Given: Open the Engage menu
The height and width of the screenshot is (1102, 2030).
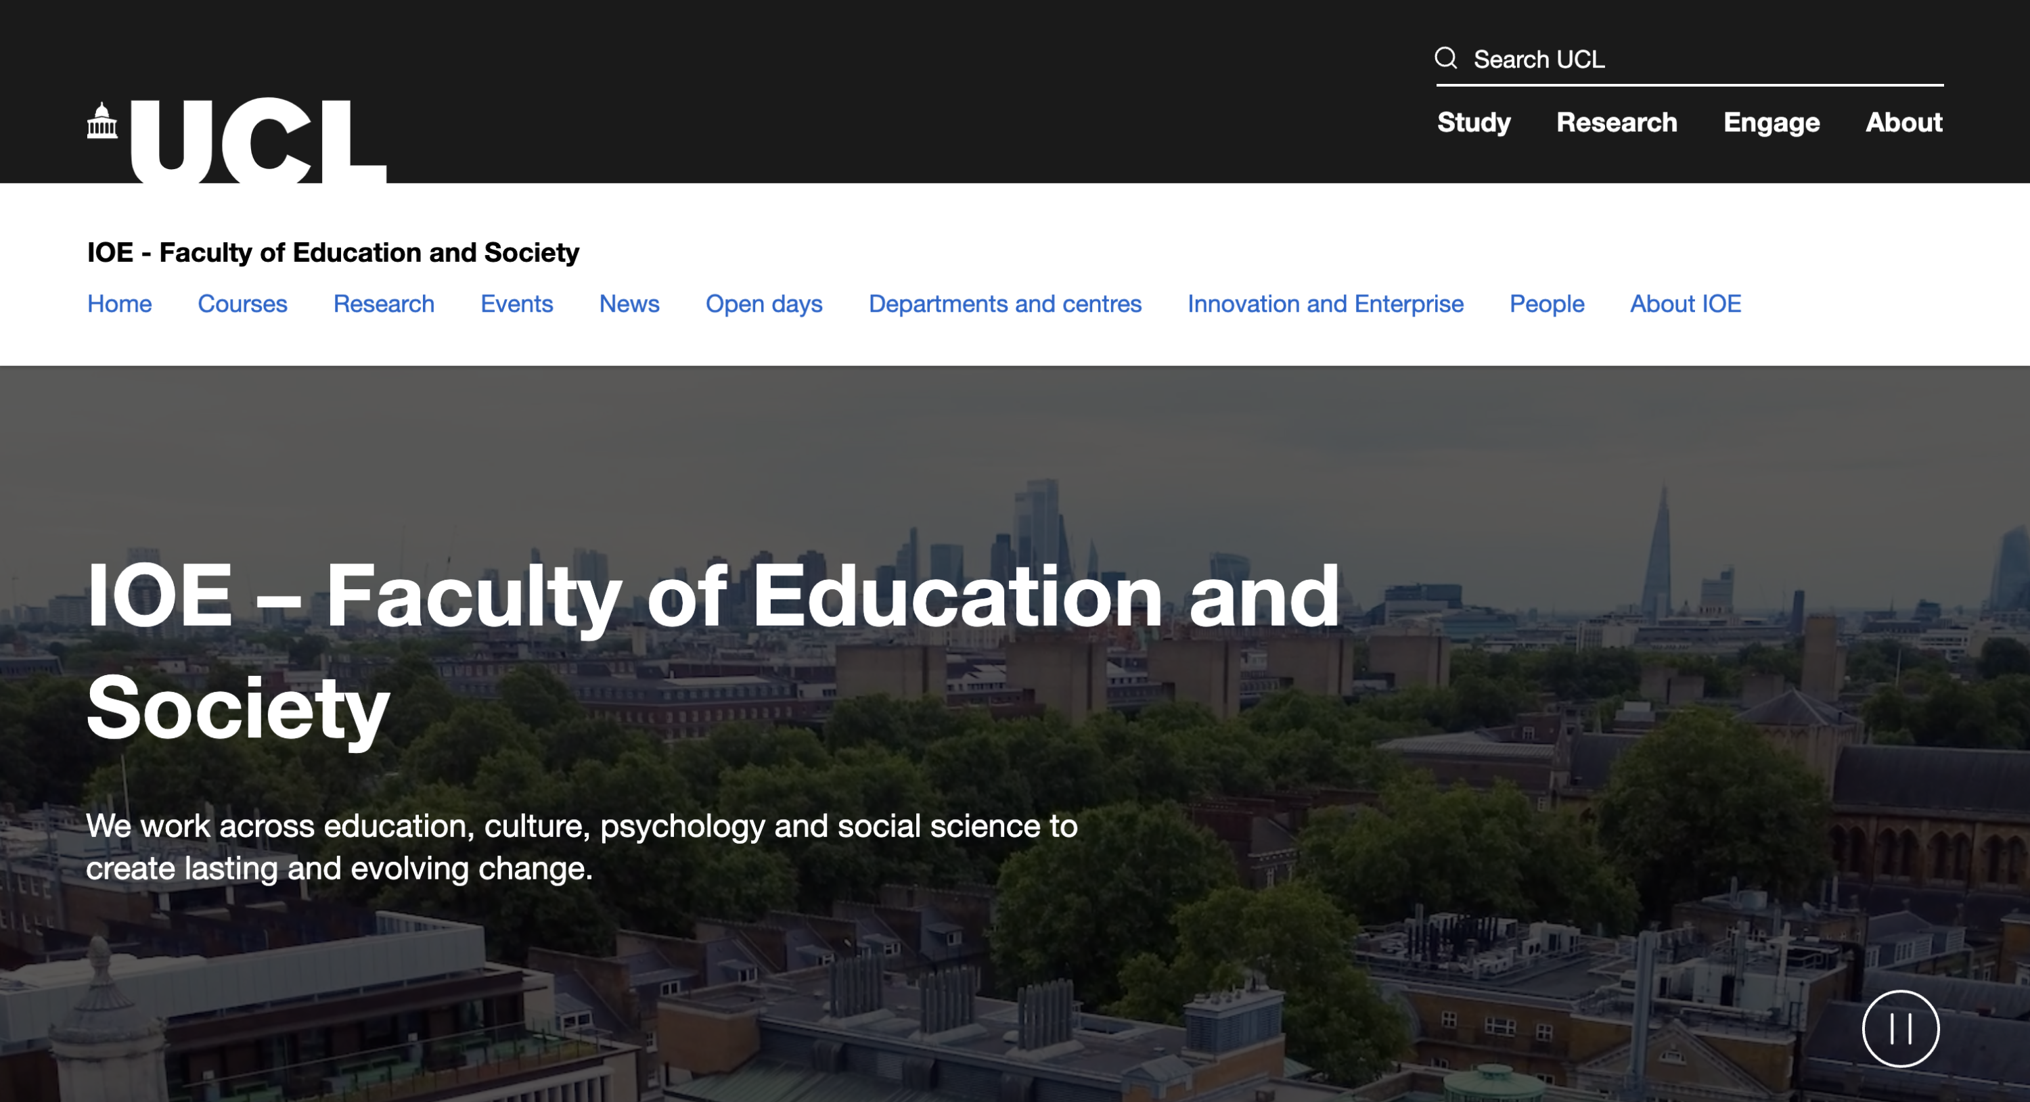Looking at the screenshot, I should 1771,123.
